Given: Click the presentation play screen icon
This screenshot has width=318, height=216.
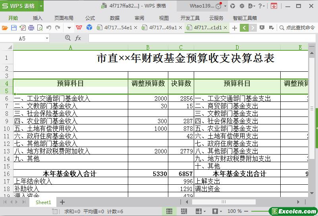Looking at the screenshot, I should (262, 27).
